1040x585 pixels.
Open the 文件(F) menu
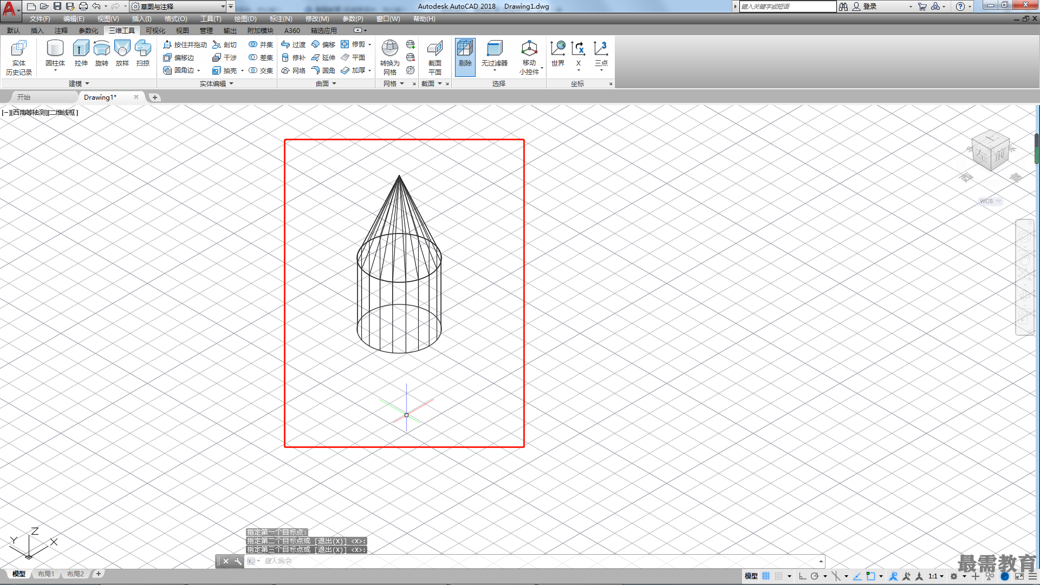[40, 19]
